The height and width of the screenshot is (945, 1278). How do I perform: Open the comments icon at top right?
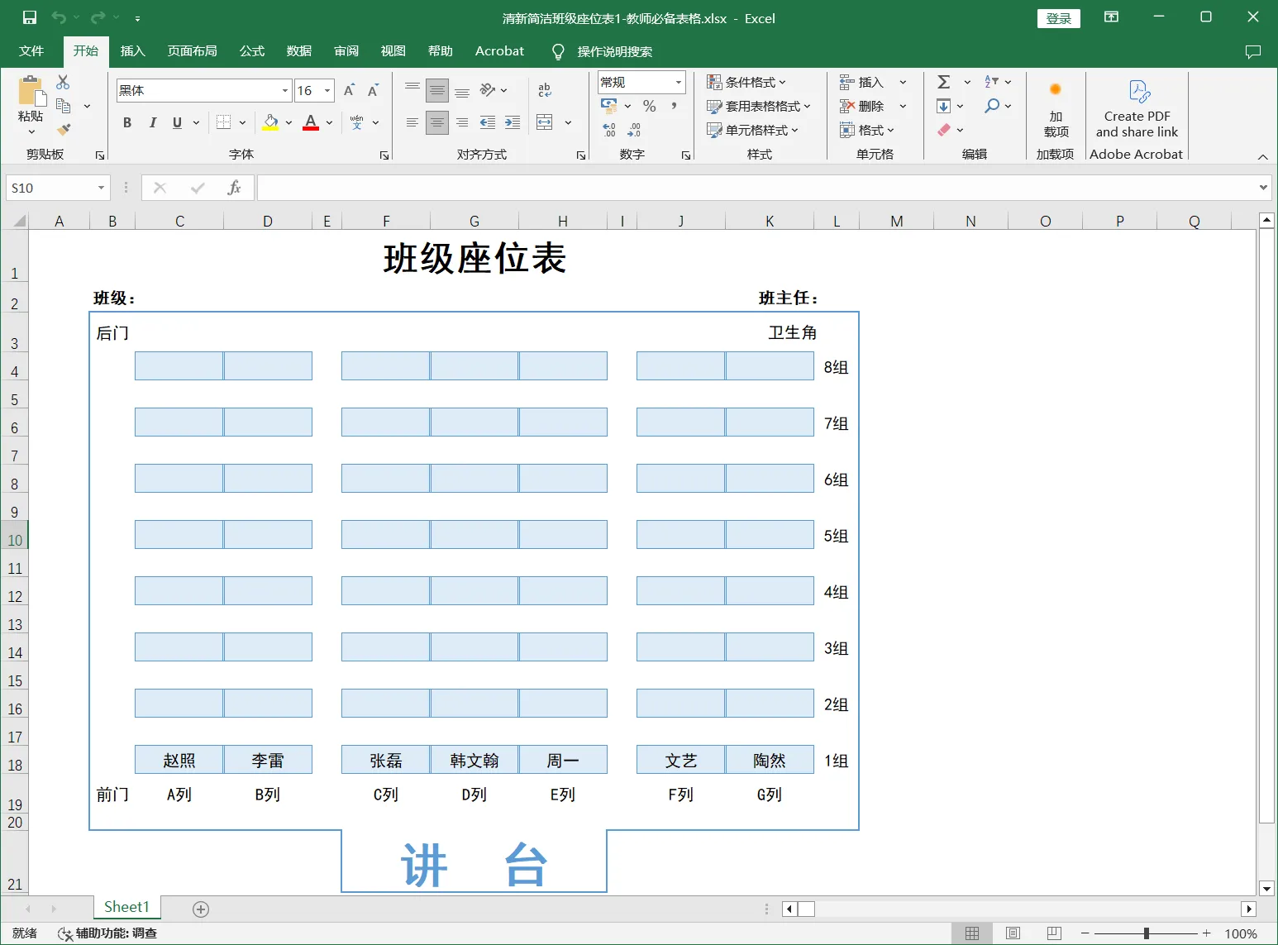click(x=1253, y=51)
